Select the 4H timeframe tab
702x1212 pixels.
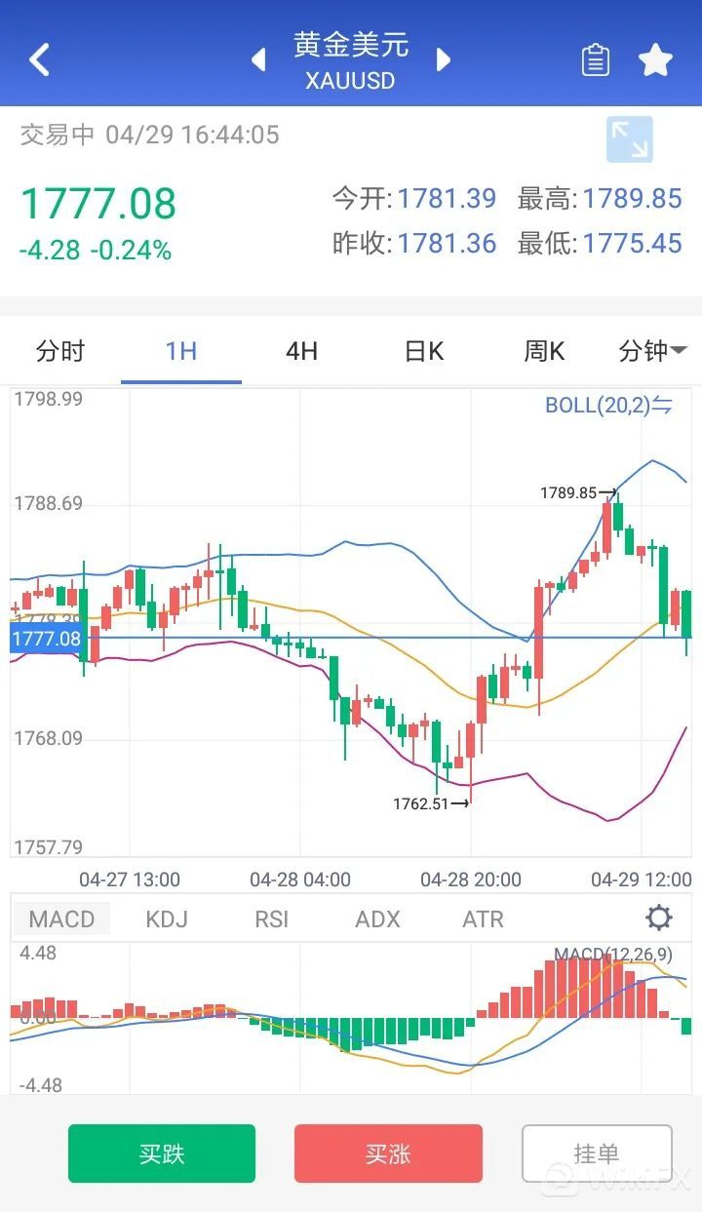click(x=302, y=351)
